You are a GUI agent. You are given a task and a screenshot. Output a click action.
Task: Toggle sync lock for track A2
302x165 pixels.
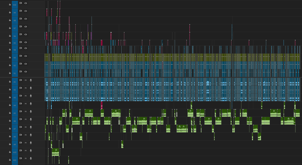(x=21, y=88)
